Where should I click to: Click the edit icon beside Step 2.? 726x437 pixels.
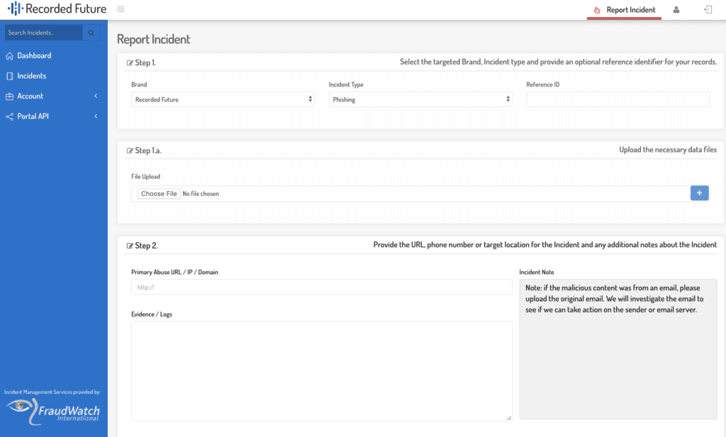click(x=130, y=246)
